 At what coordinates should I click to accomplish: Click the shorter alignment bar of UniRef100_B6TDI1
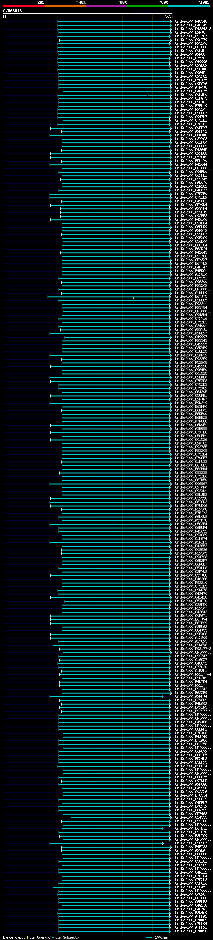click(x=113, y=829)
